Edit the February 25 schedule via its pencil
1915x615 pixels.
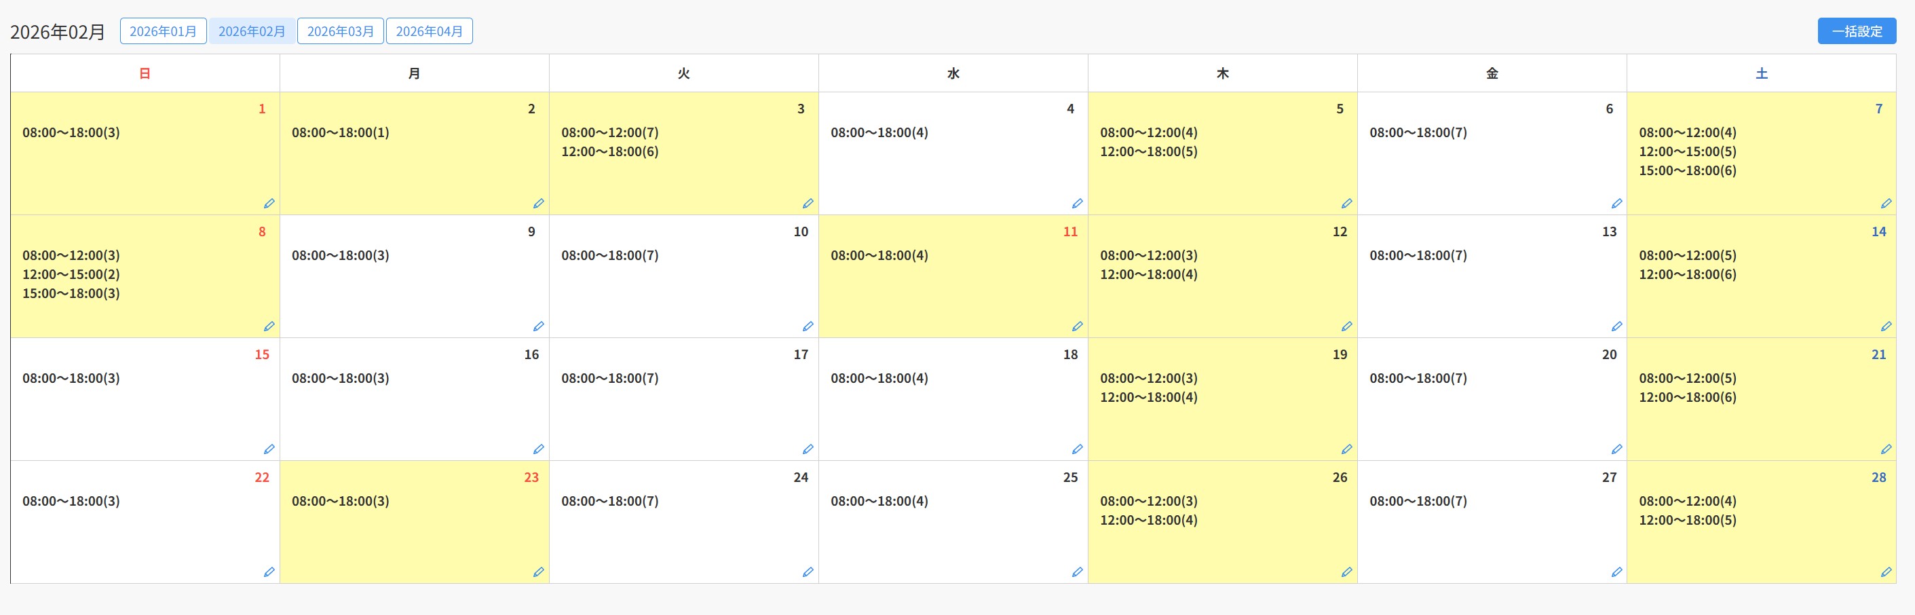point(1077,572)
